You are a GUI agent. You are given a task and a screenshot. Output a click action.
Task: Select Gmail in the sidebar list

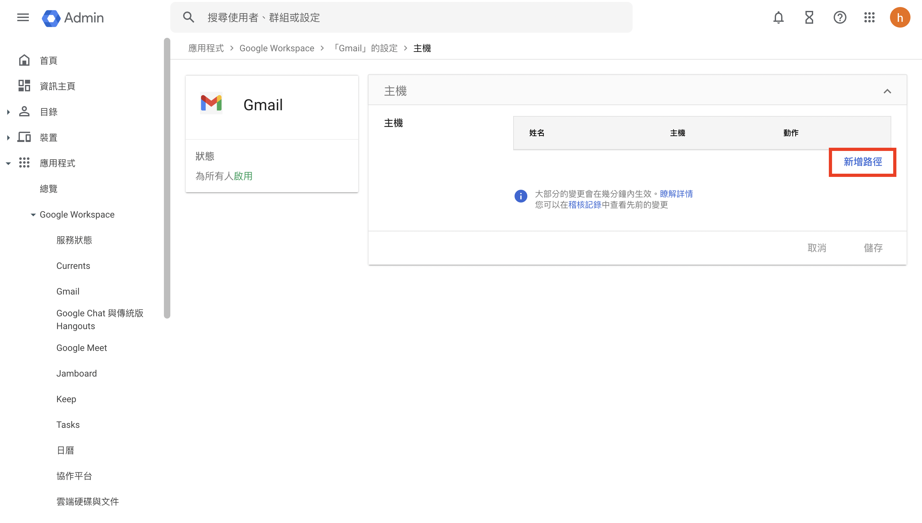tap(68, 291)
